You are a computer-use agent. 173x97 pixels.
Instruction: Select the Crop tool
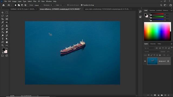2,19
